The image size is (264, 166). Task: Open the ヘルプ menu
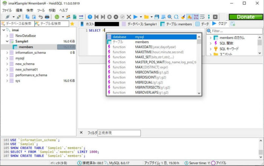coord(63,11)
